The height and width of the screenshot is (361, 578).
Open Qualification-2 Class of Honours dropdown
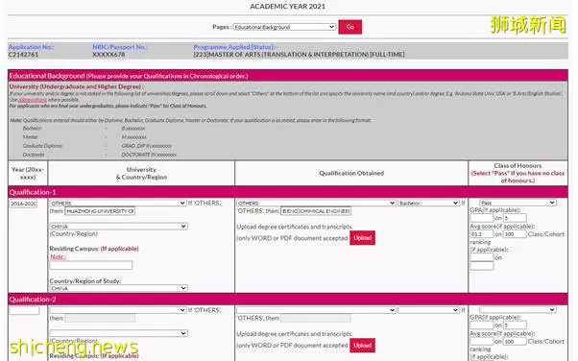pyautogui.click(x=518, y=310)
